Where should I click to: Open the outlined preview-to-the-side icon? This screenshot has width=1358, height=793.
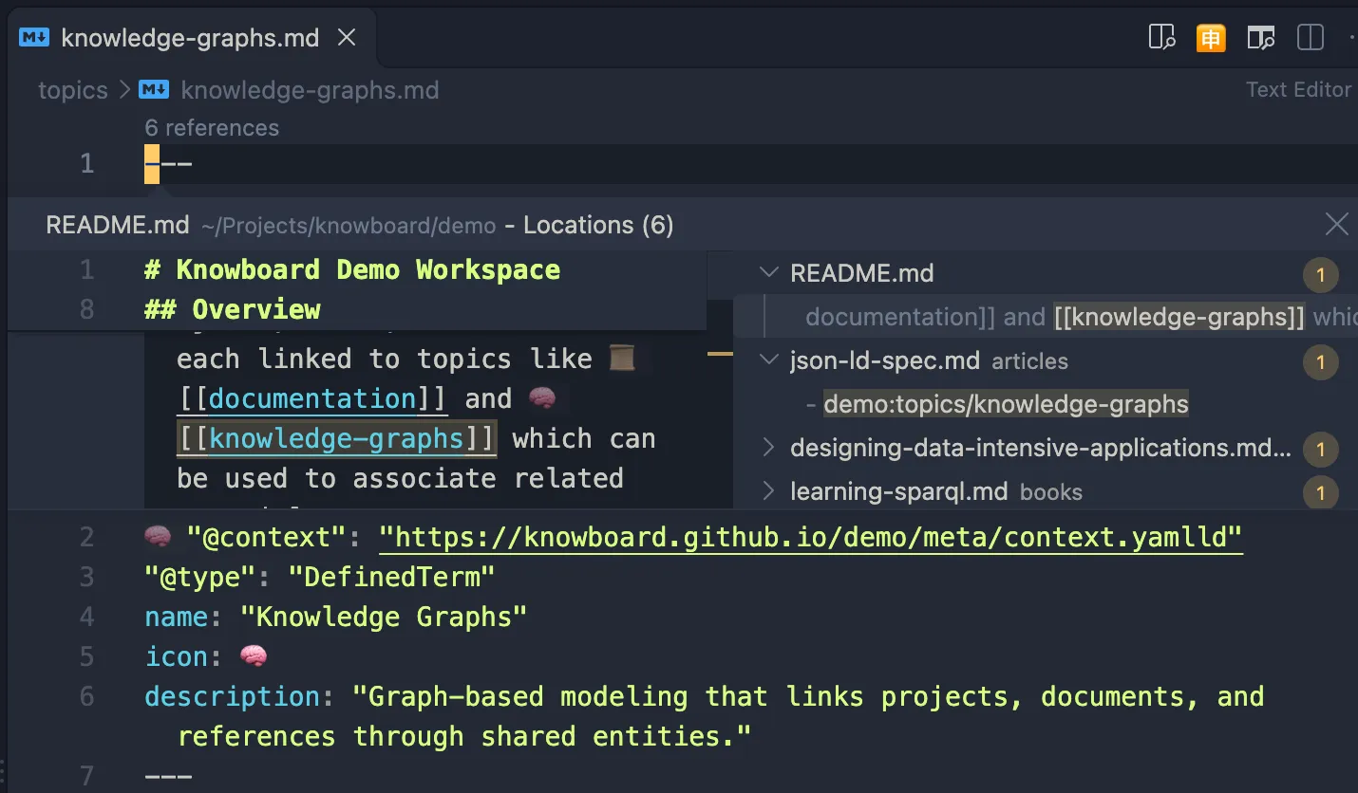coord(1162,38)
